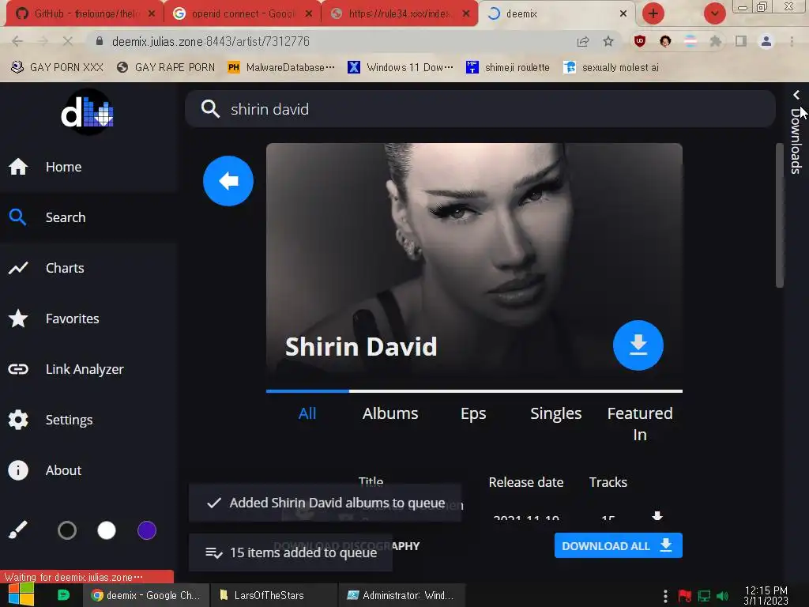Select the white theme swatch
Image resolution: width=809 pixels, height=607 pixels.
(107, 530)
